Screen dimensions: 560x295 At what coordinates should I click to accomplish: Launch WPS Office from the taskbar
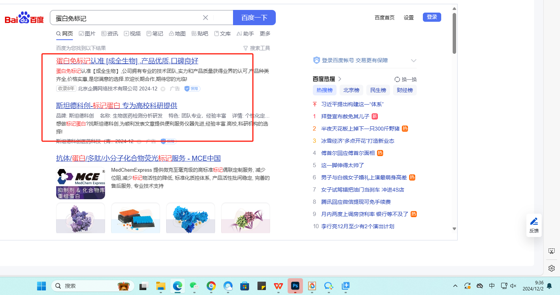click(278, 285)
